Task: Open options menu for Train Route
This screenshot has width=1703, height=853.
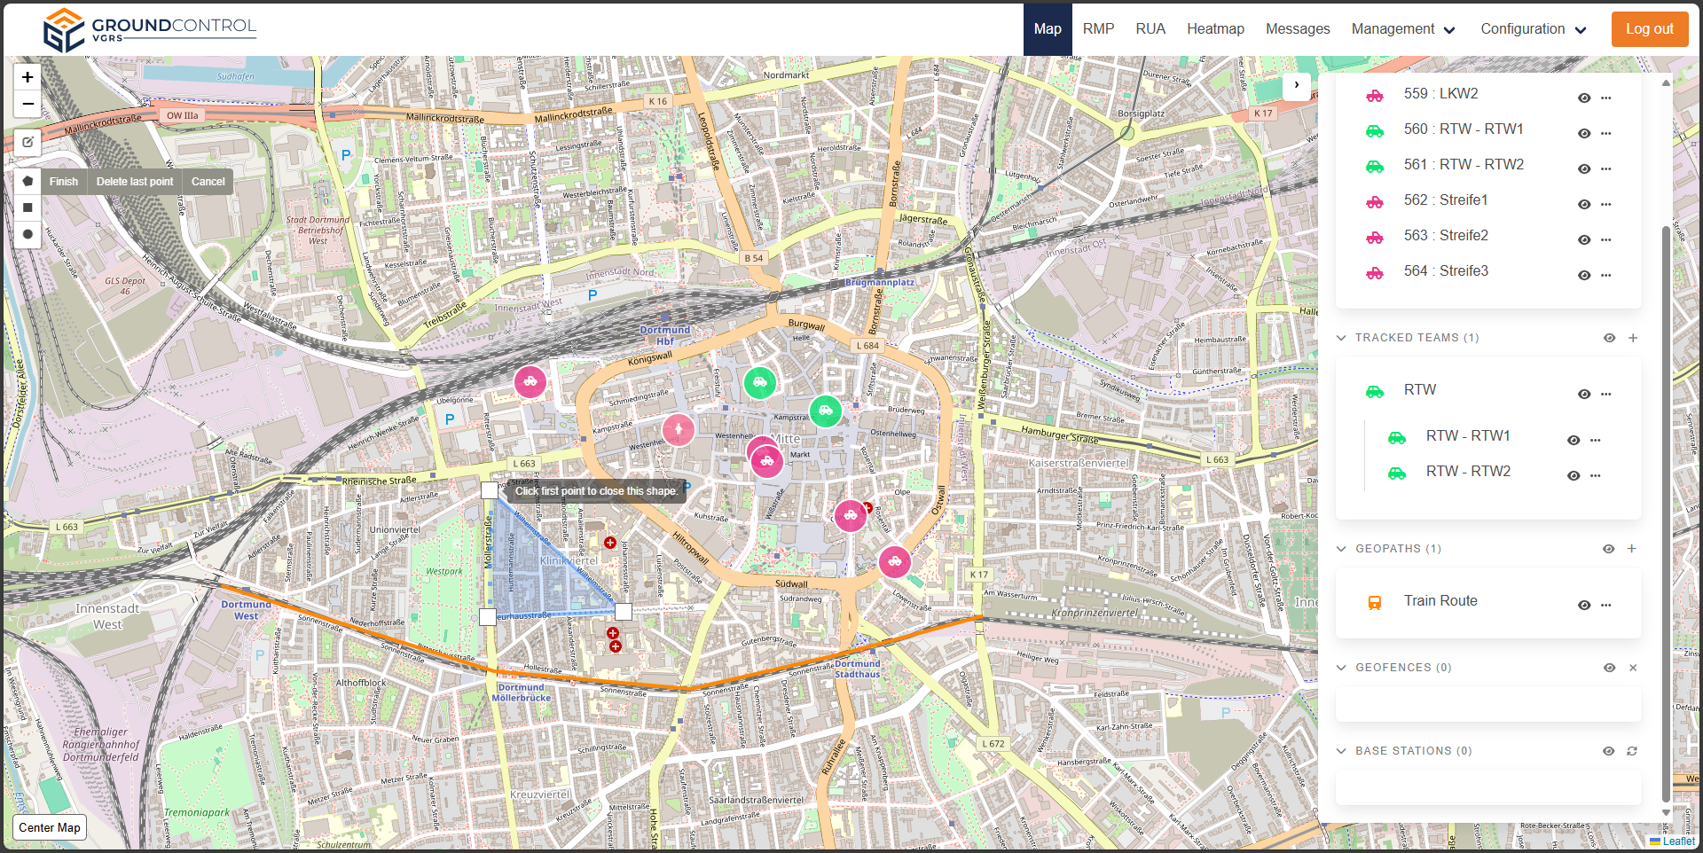Action: [1606, 605]
